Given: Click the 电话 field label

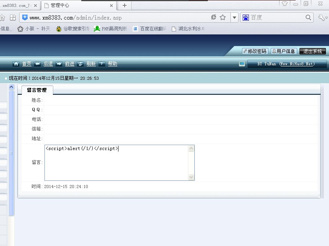Looking at the screenshot, I should [x=37, y=119].
